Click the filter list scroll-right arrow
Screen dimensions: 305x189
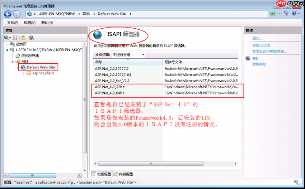pos(235,164)
